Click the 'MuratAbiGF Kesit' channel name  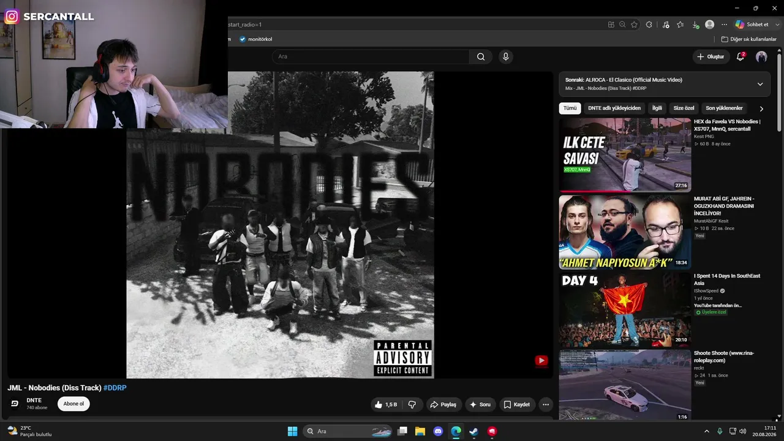click(711, 221)
